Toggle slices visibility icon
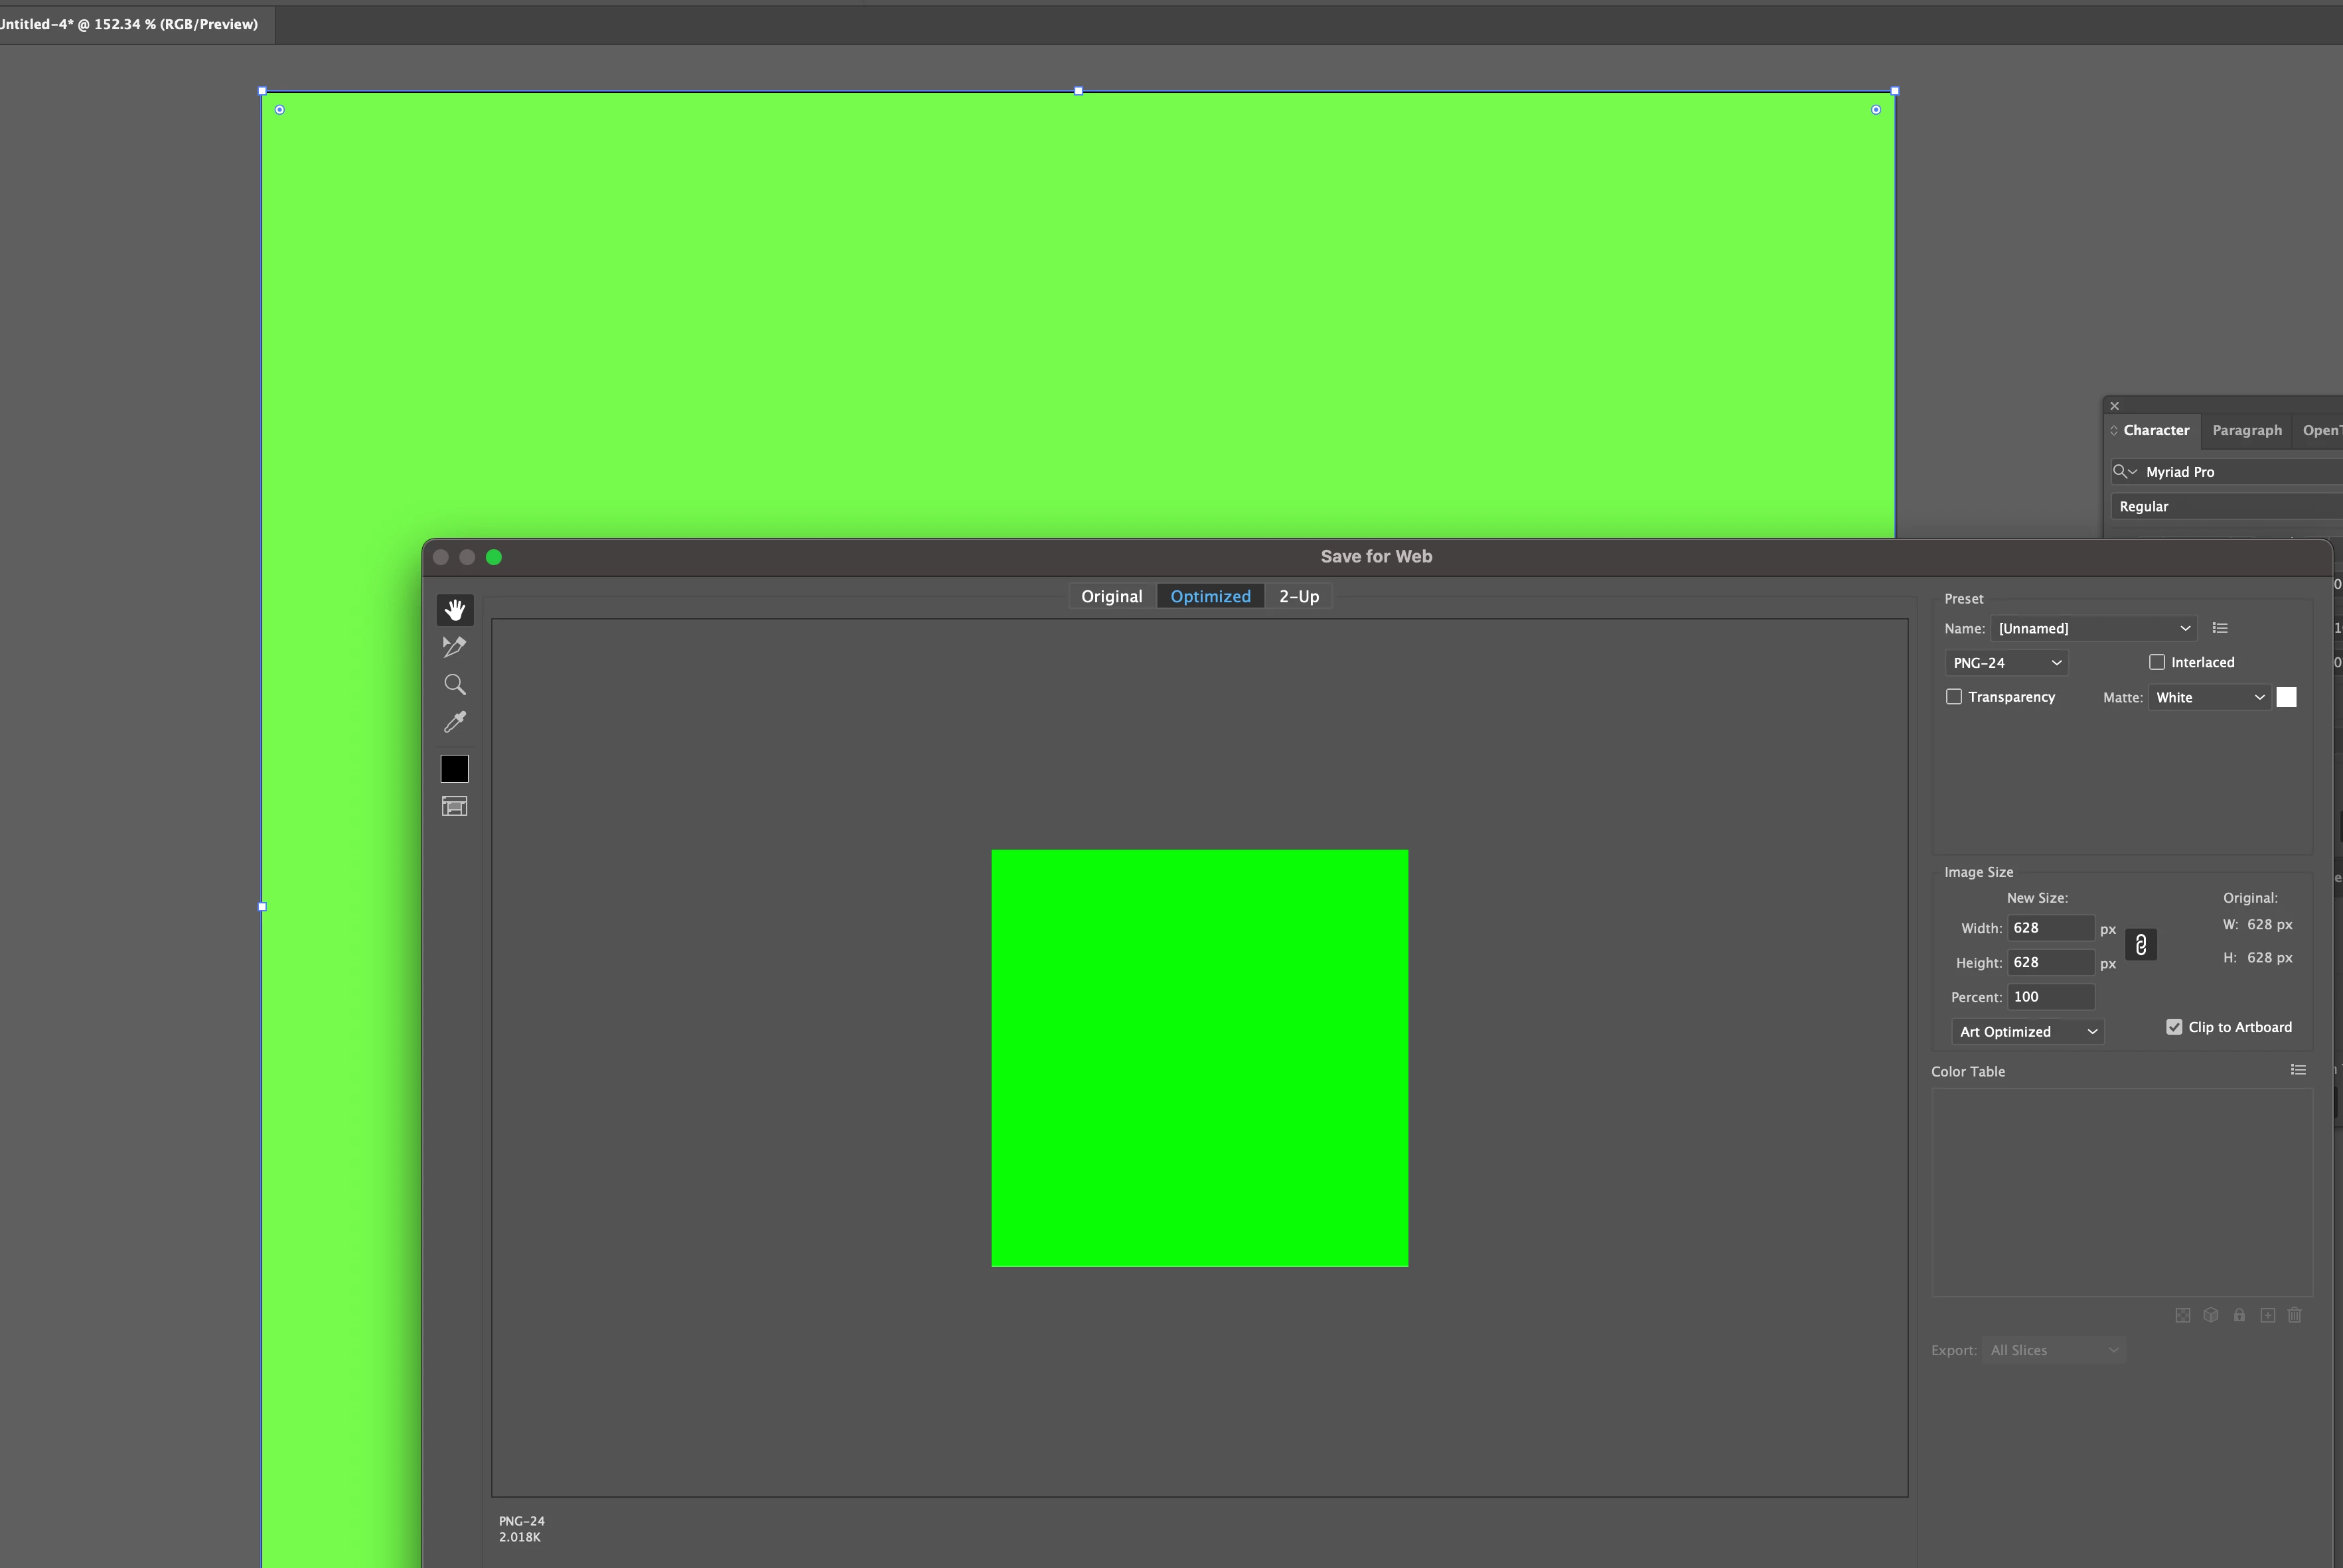This screenshot has height=1568, width=2343. click(x=454, y=806)
